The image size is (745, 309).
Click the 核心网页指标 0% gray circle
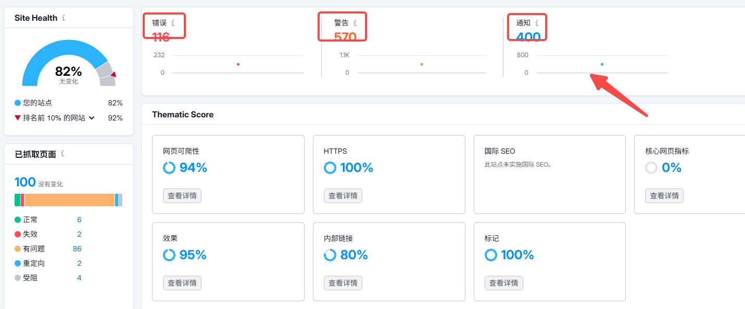coord(653,167)
